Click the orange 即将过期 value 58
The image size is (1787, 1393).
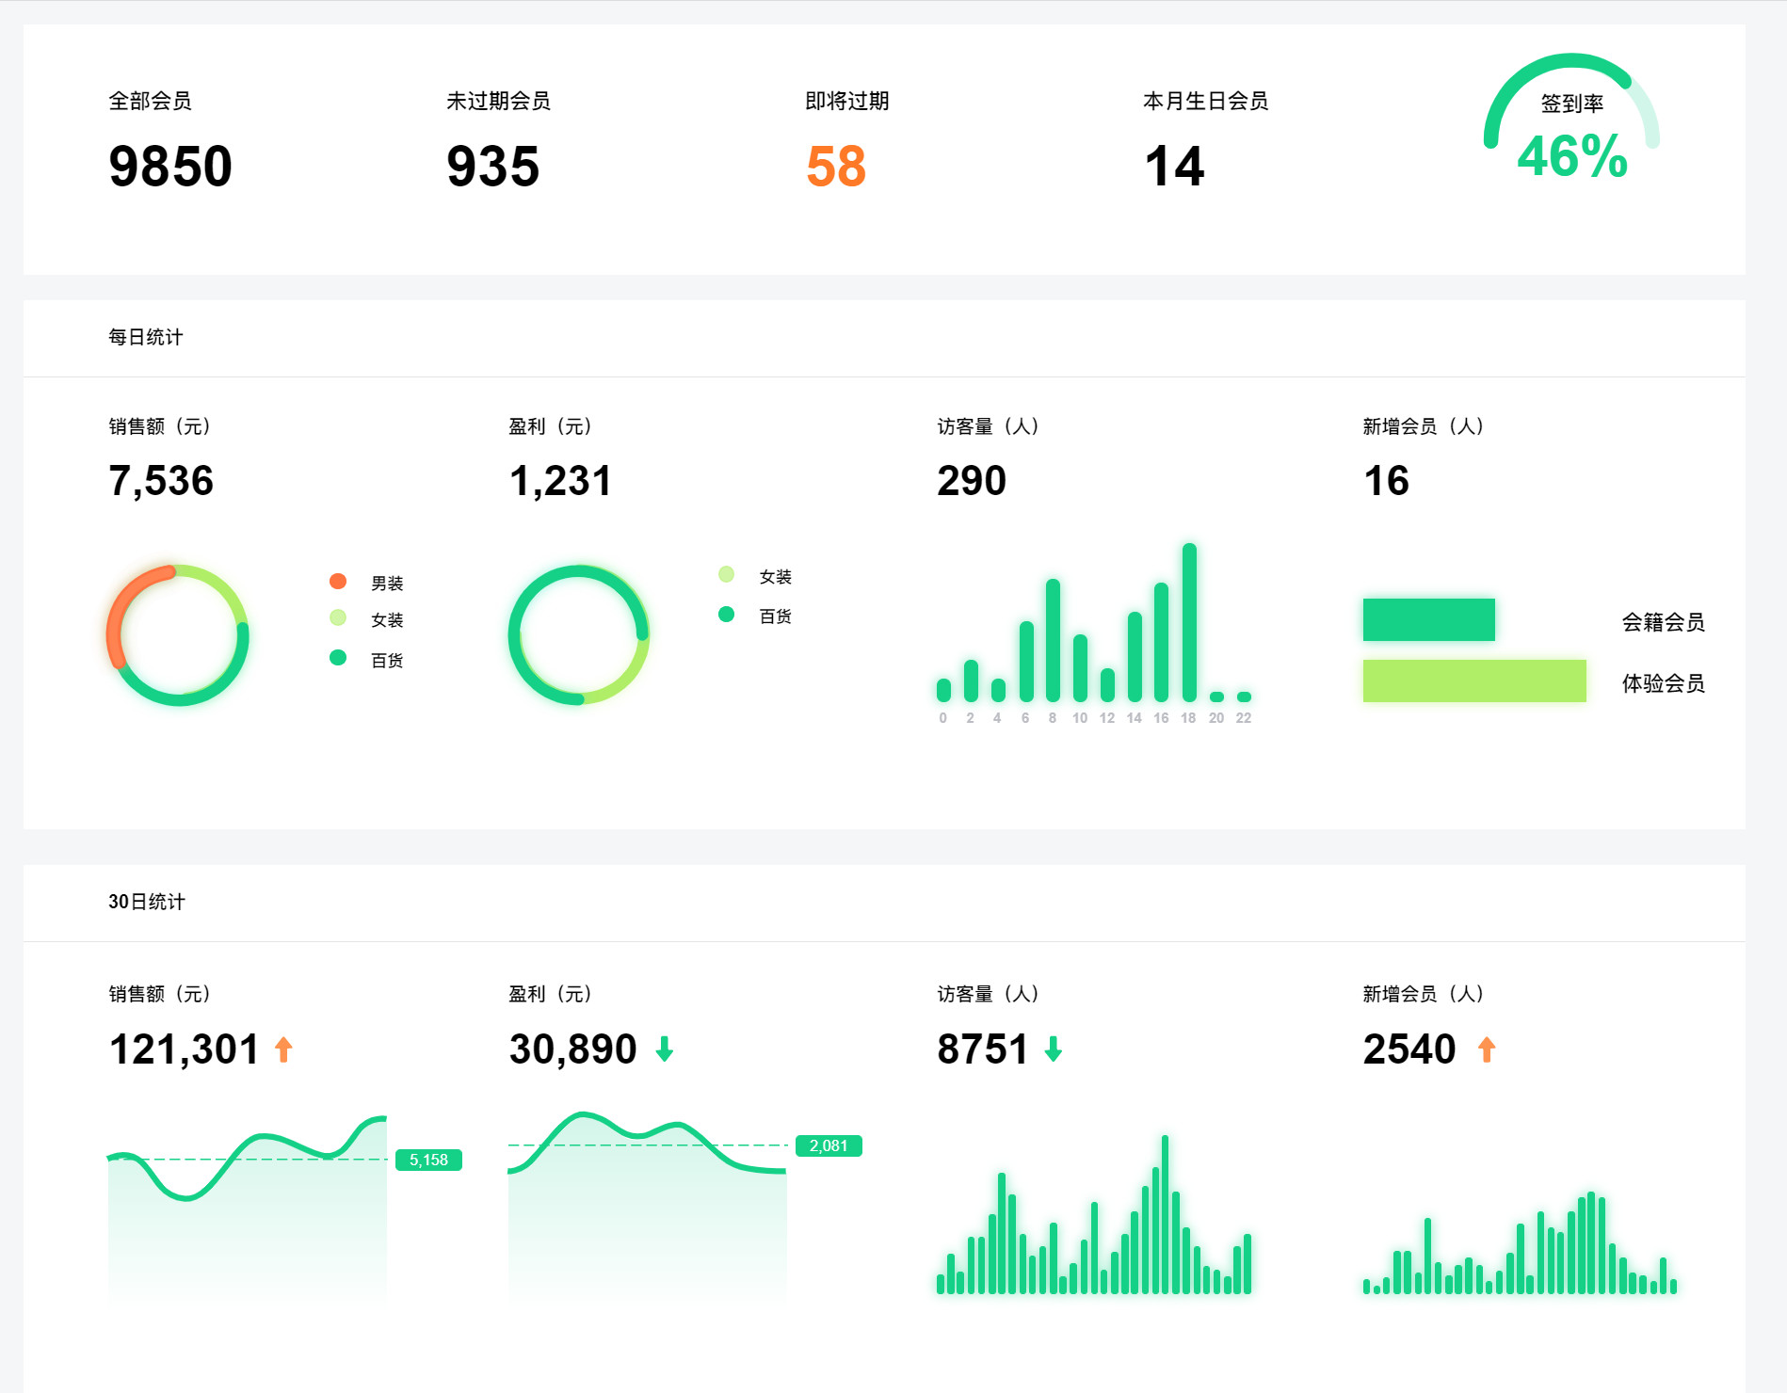(836, 167)
